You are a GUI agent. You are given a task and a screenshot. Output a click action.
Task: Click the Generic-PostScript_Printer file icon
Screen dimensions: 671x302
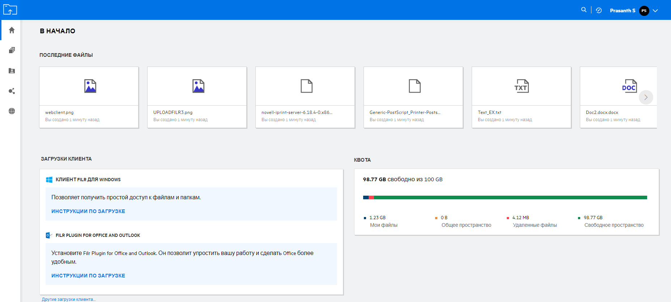415,86
